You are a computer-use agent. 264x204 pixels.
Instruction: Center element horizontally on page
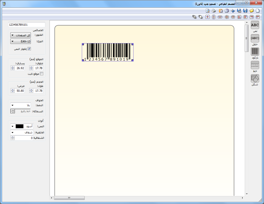click(x=220, y=17)
